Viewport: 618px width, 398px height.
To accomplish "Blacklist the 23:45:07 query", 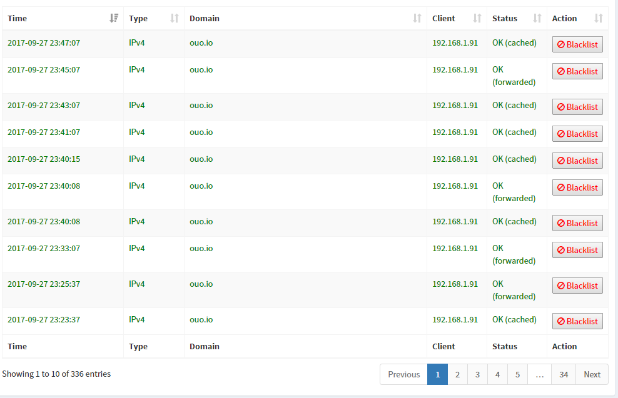I will pos(577,71).
